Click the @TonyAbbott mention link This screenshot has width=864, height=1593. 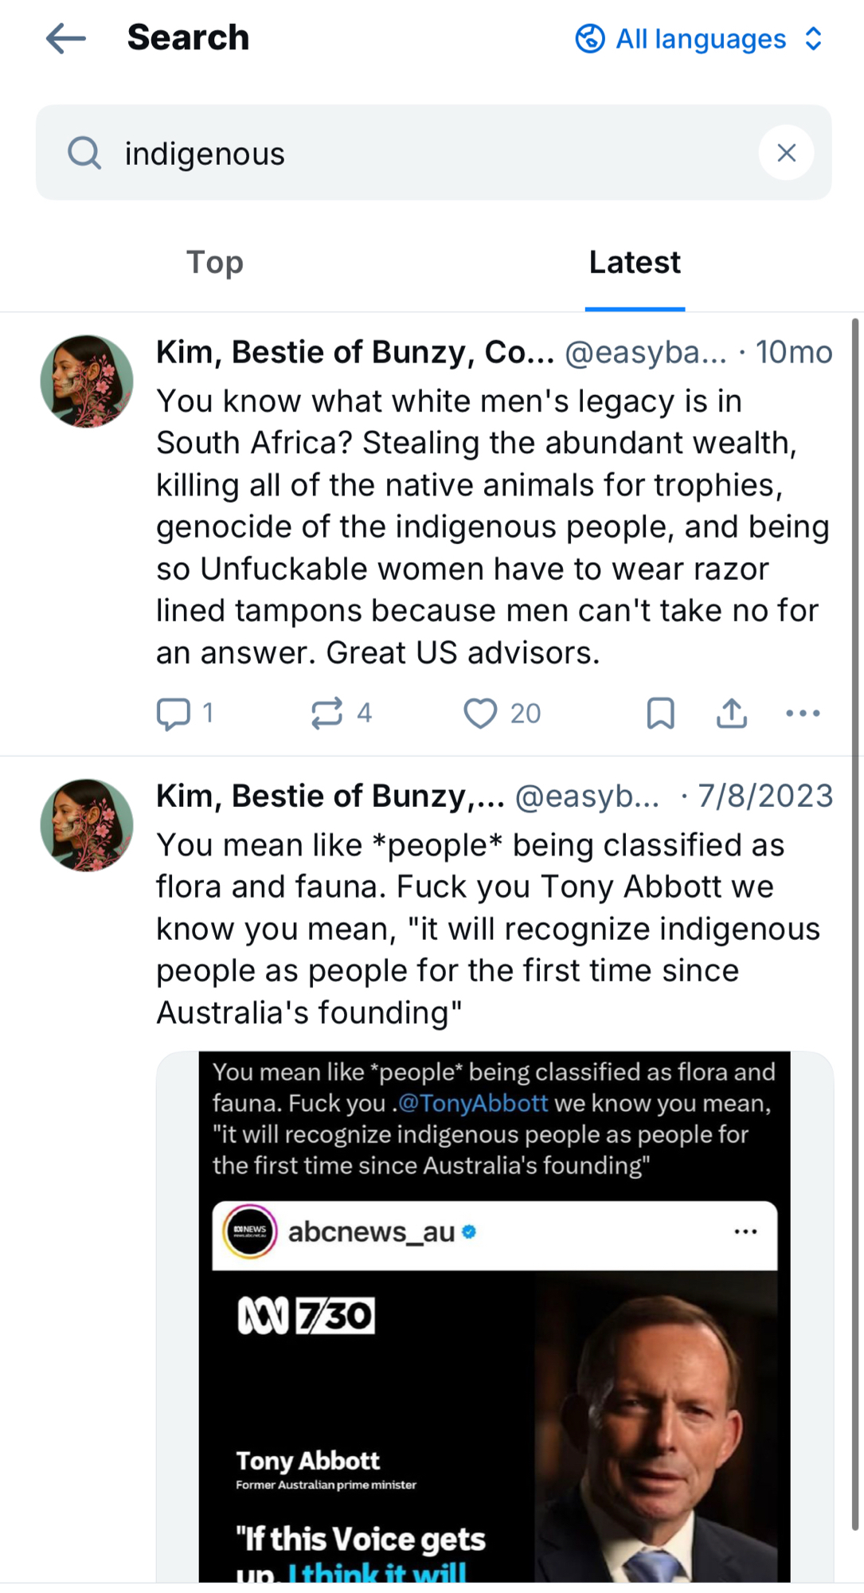(x=473, y=1103)
